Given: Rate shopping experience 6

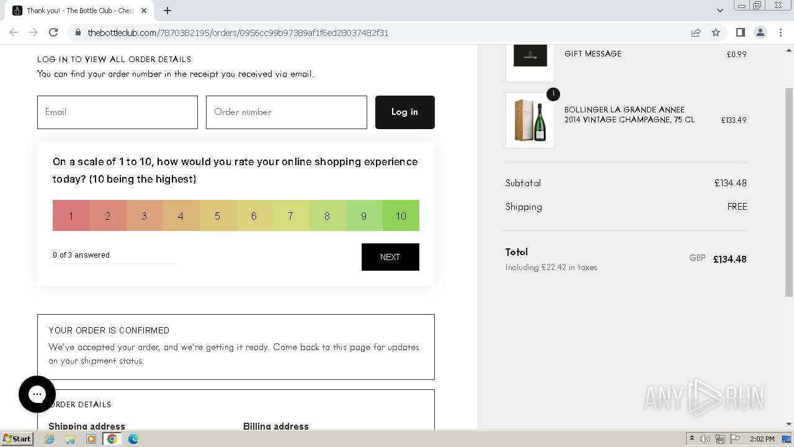Looking at the screenshot, I should (254, 215).
